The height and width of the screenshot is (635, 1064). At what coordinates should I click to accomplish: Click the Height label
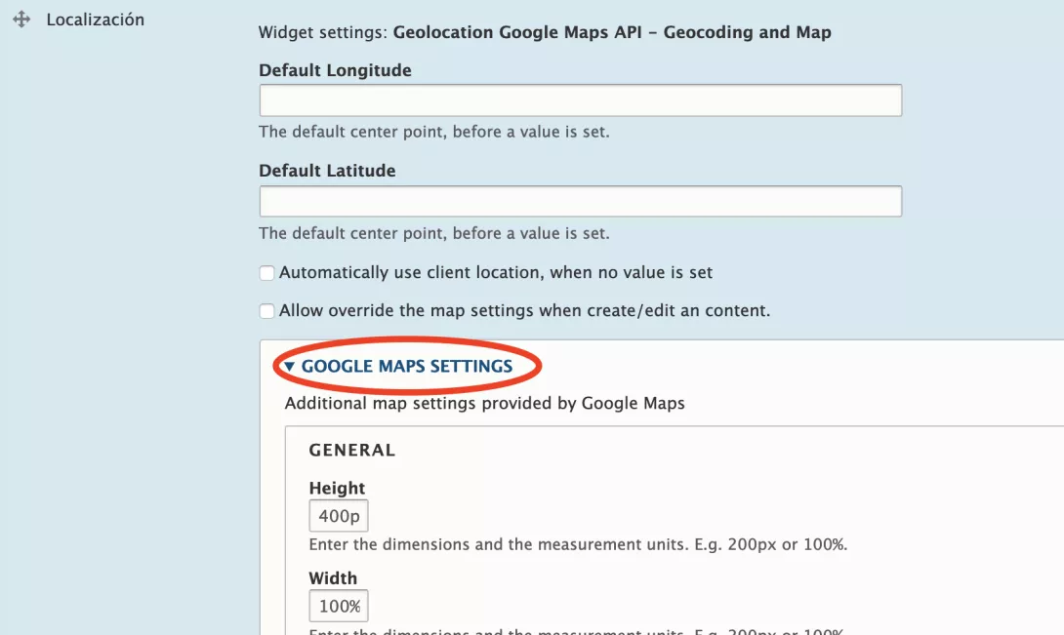pyautogui.click(x=337, y=488)
